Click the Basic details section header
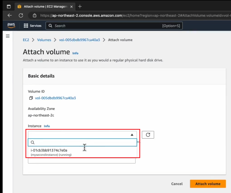The height and width of the screenshot is (193, 231). tap(41, 76)
